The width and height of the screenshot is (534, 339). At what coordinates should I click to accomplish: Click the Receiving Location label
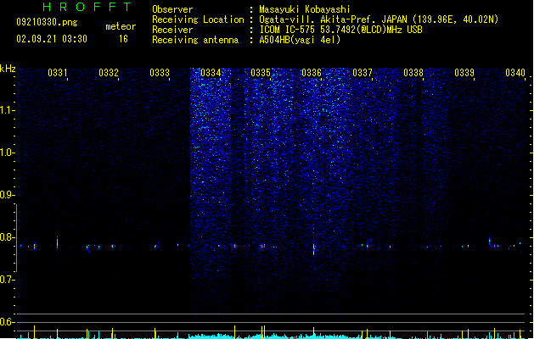pos(198,19)
